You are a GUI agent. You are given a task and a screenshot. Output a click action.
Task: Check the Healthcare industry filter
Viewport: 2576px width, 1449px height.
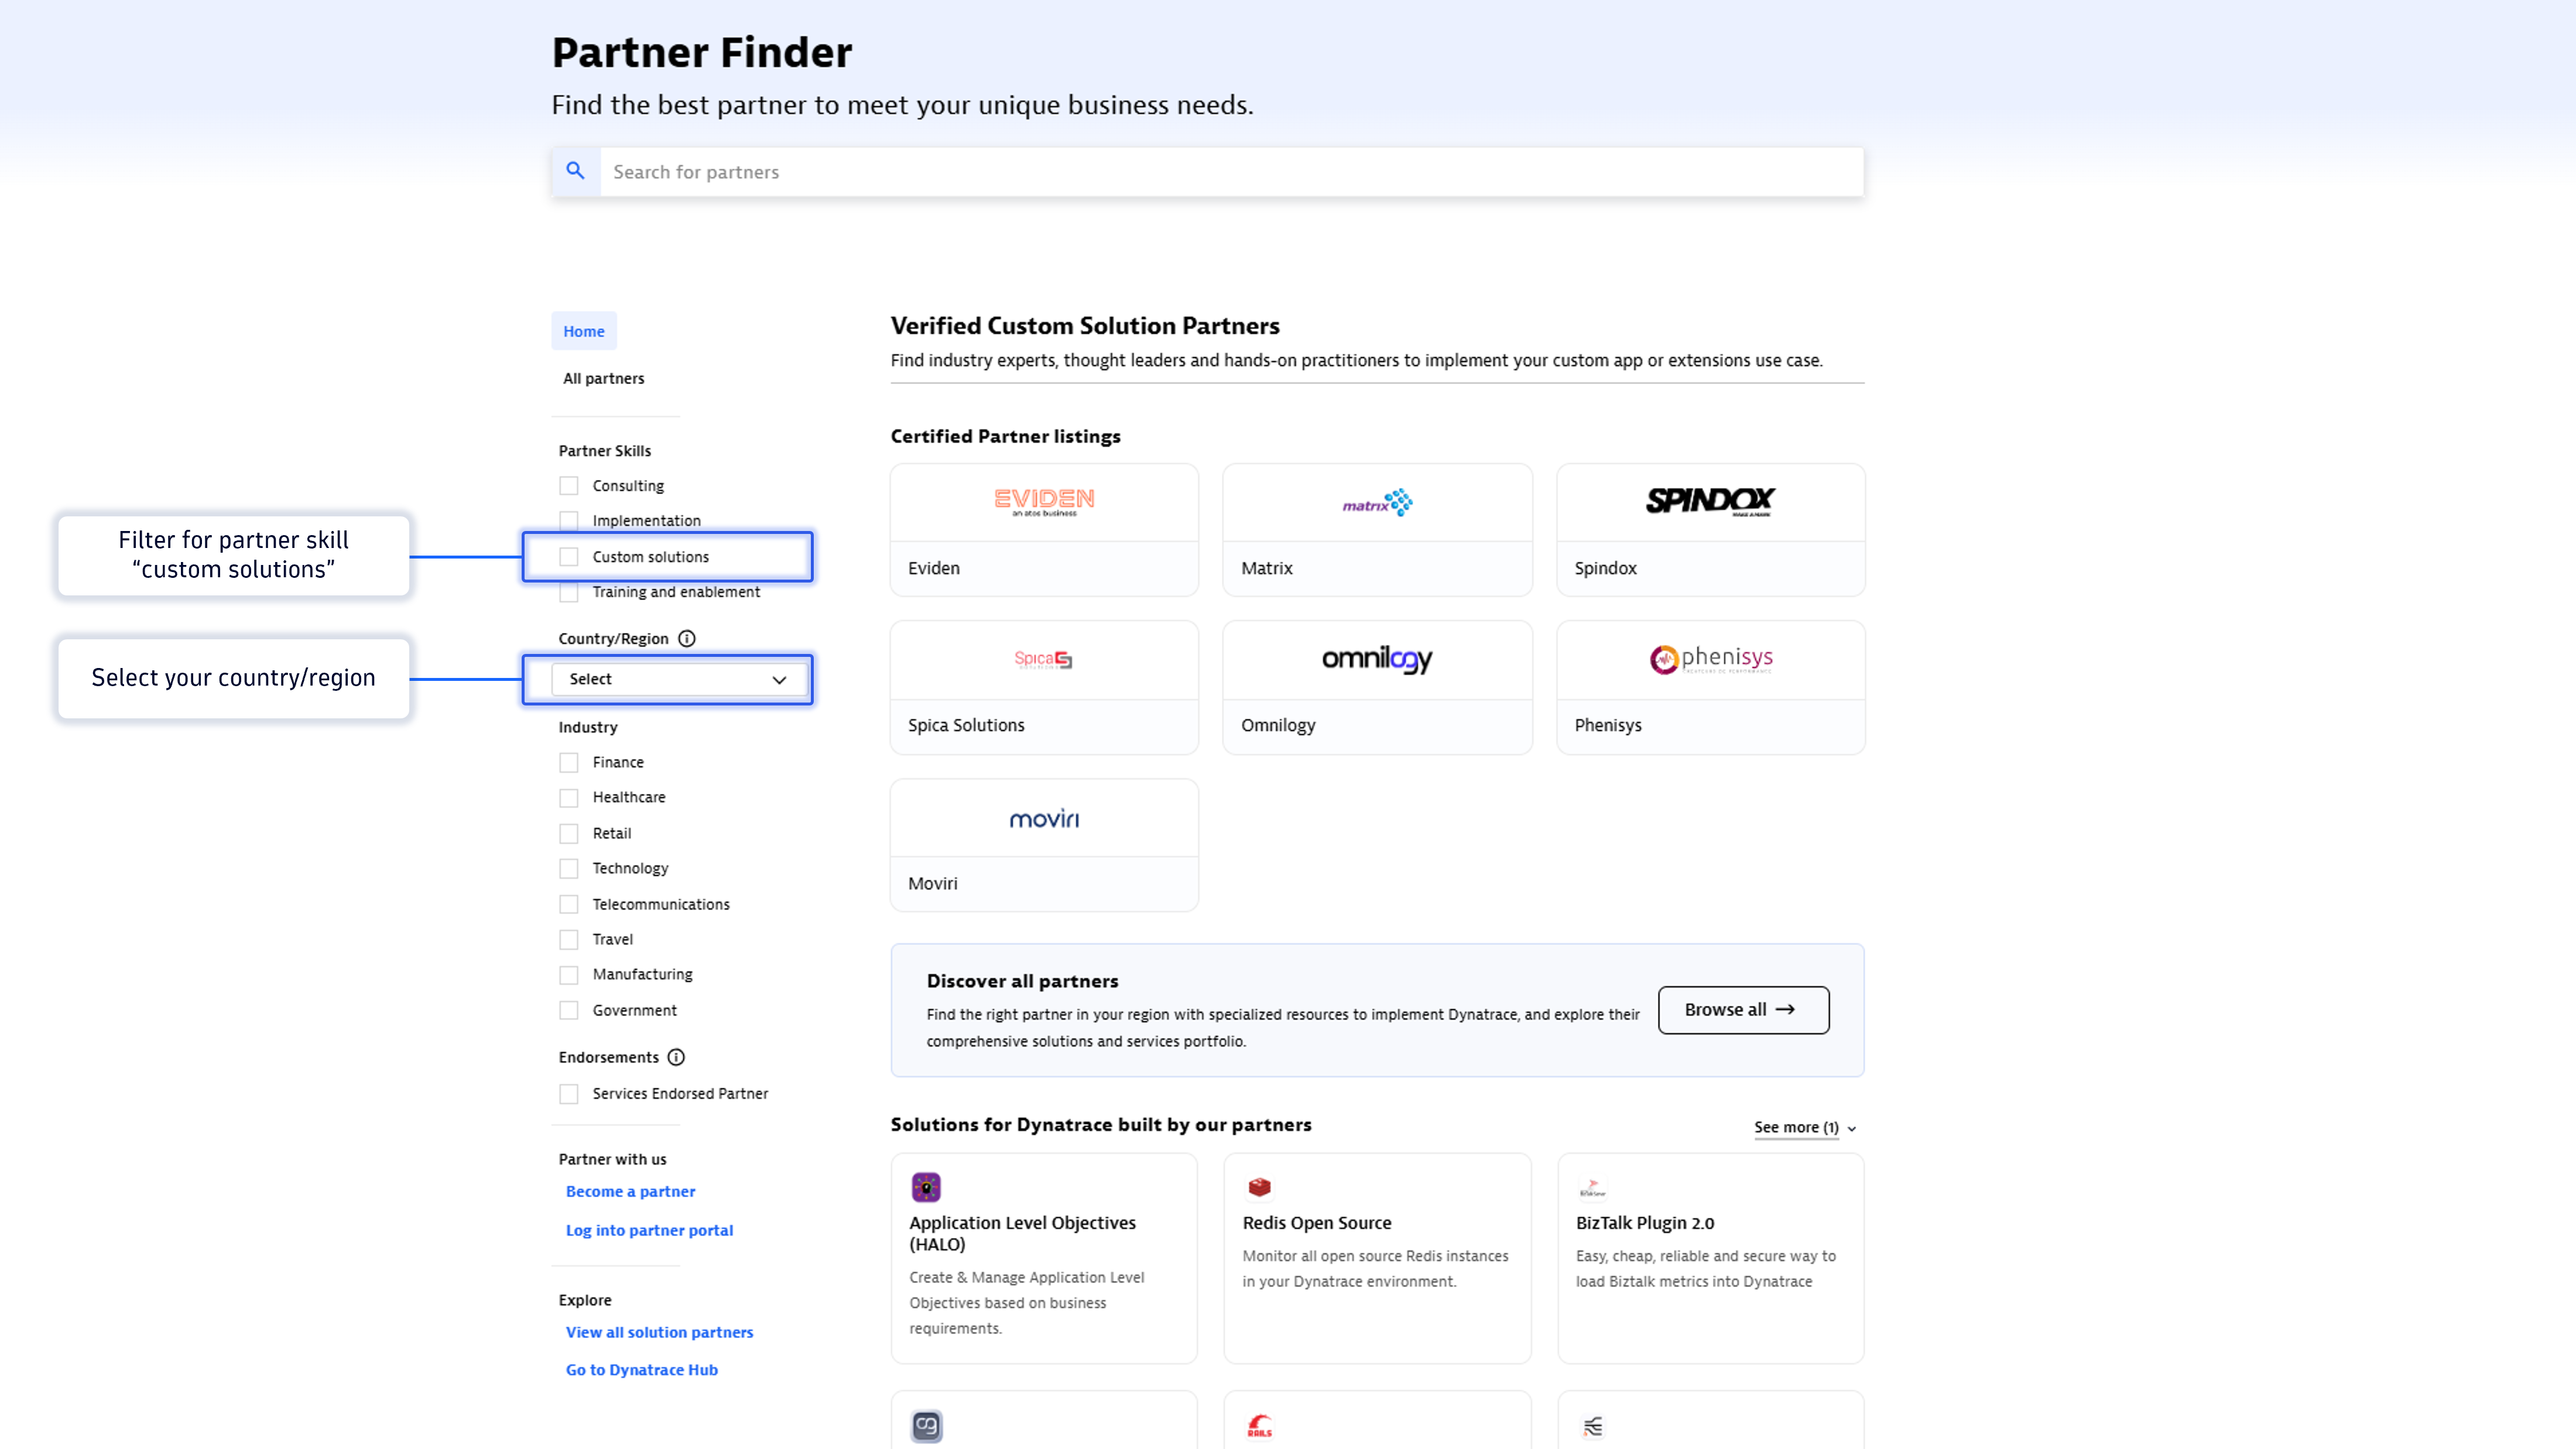point(569,797)
